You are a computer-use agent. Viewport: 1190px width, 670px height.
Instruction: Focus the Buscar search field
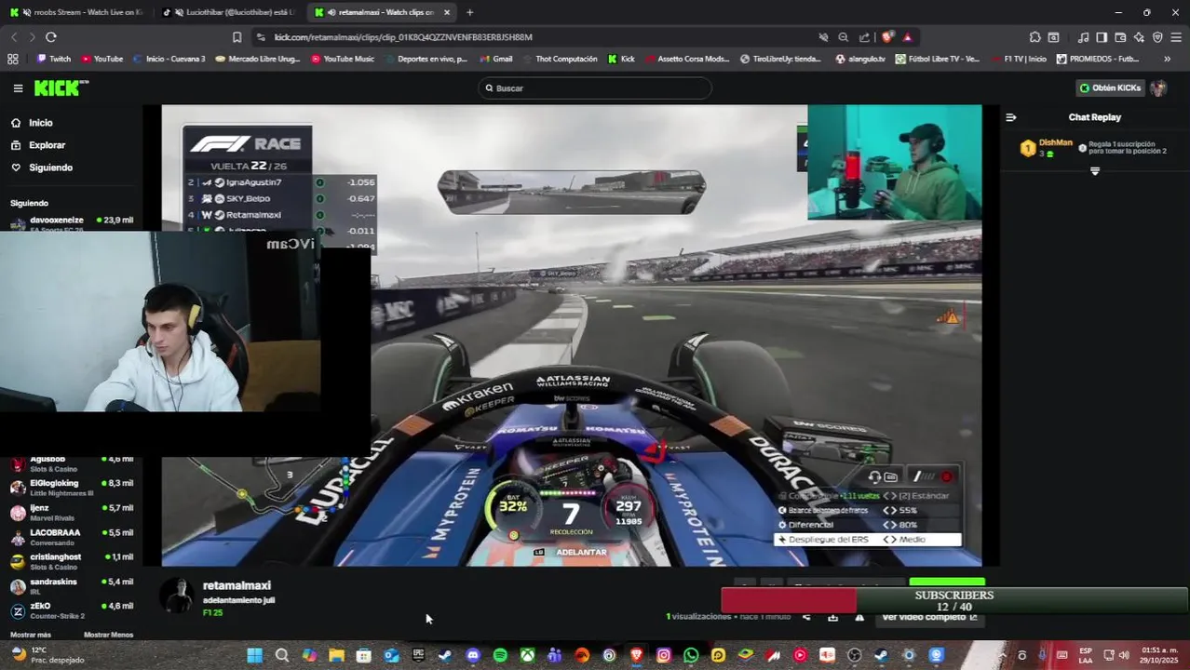pyautogui.click(x=595, y=88)
